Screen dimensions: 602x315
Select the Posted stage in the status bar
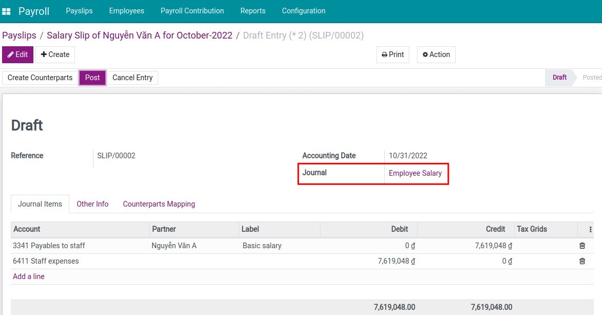click(592, 77)
